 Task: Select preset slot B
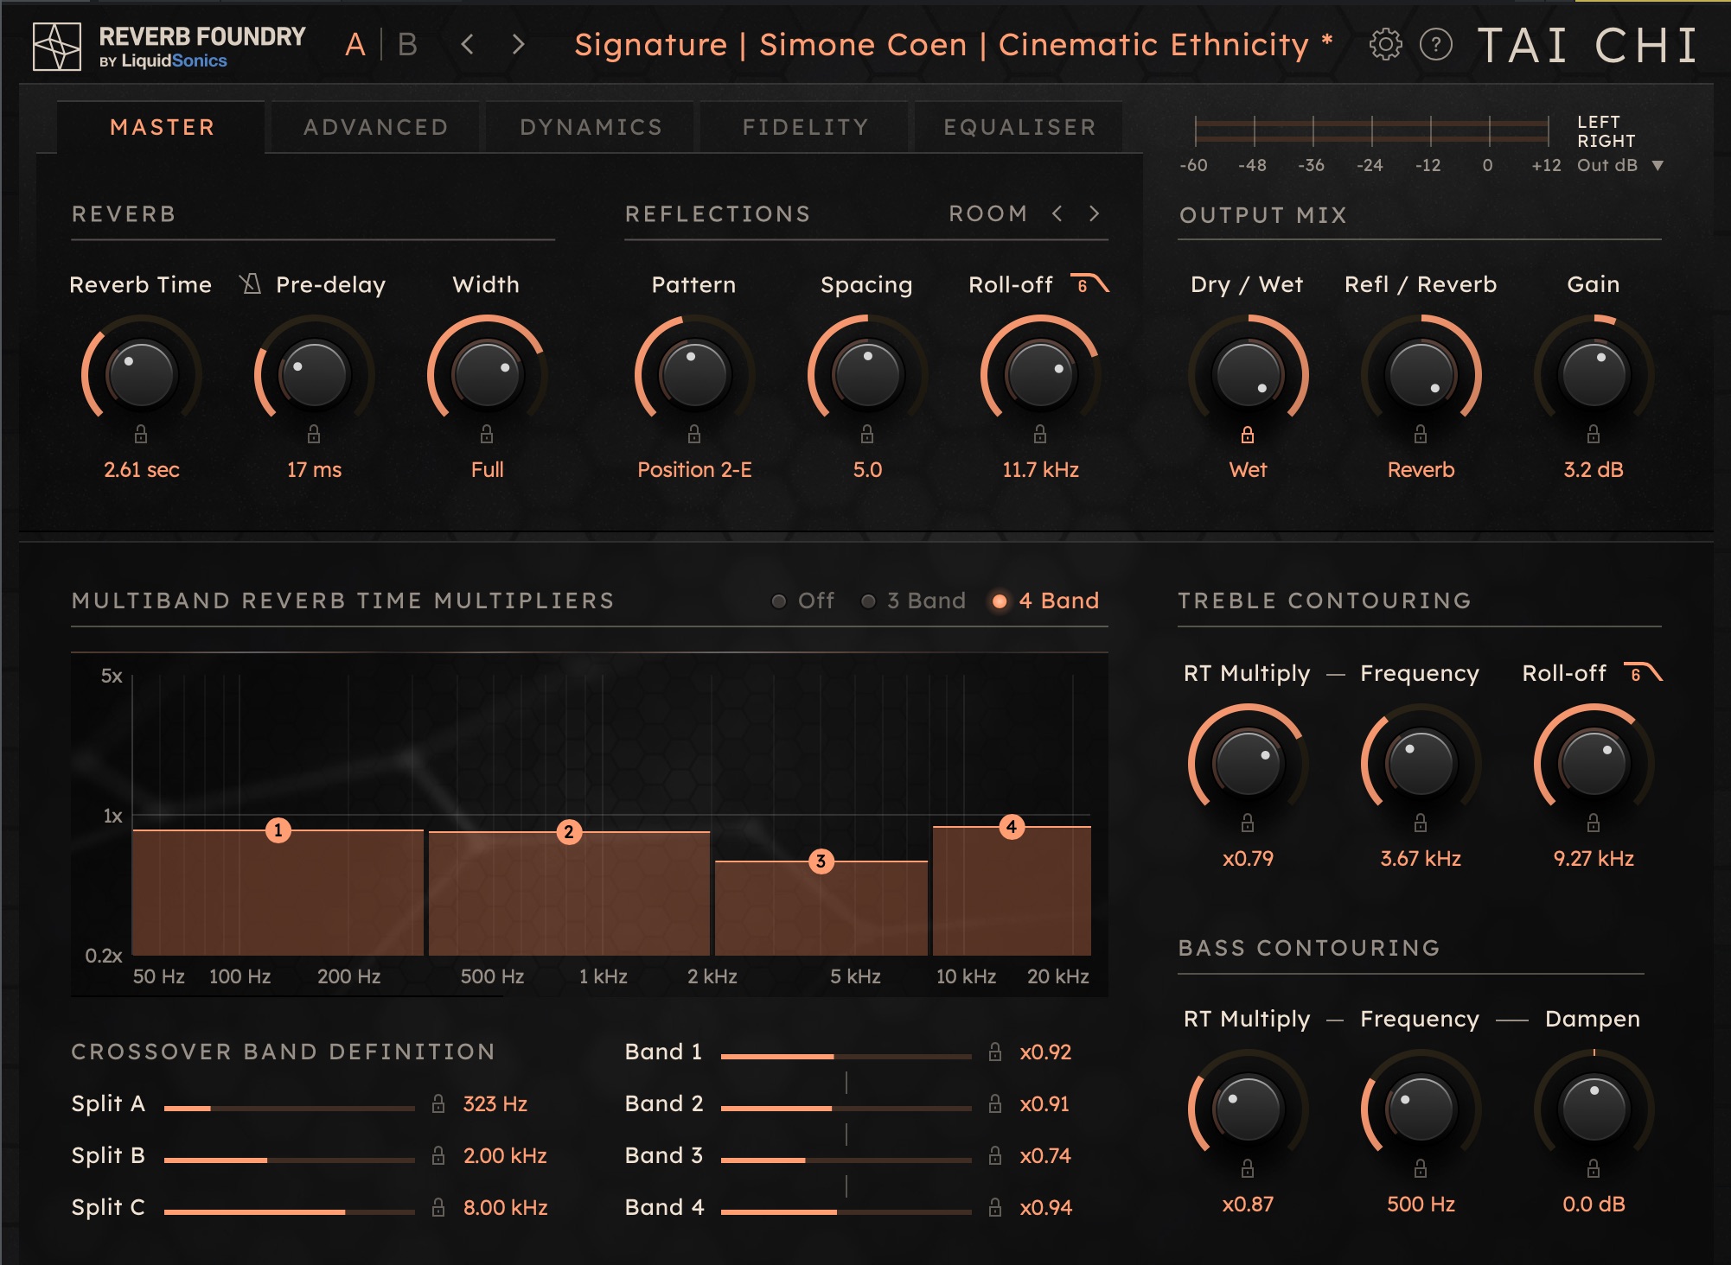[408, 44]
